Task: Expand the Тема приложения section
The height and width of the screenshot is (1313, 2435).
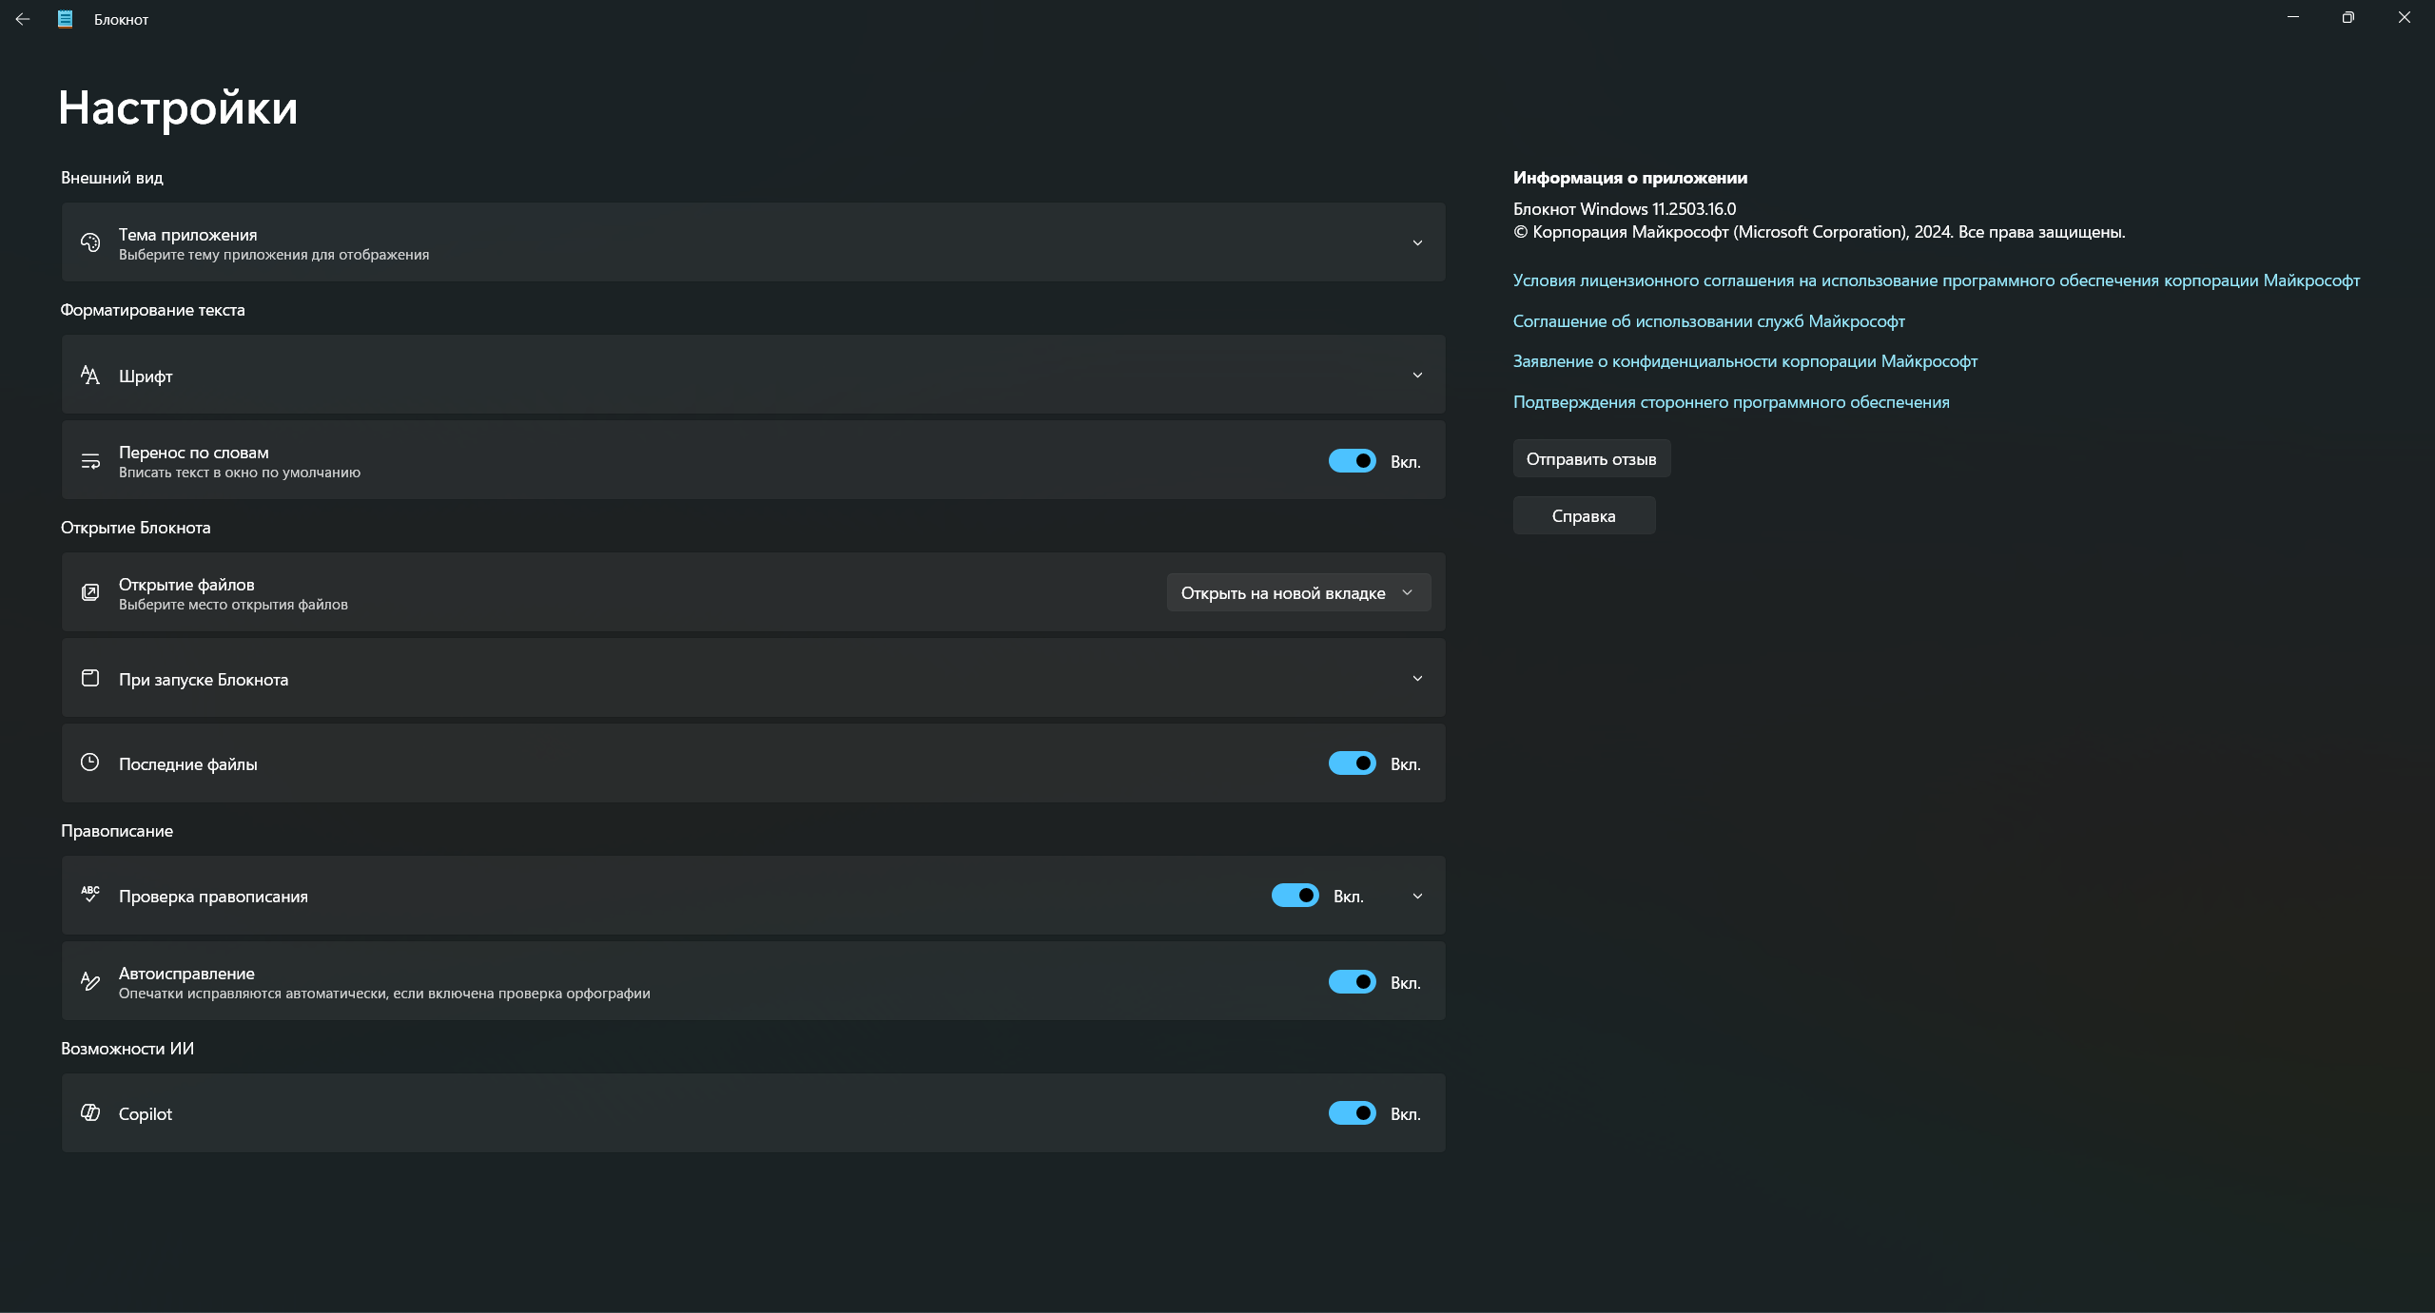Action: (1417, 243)
